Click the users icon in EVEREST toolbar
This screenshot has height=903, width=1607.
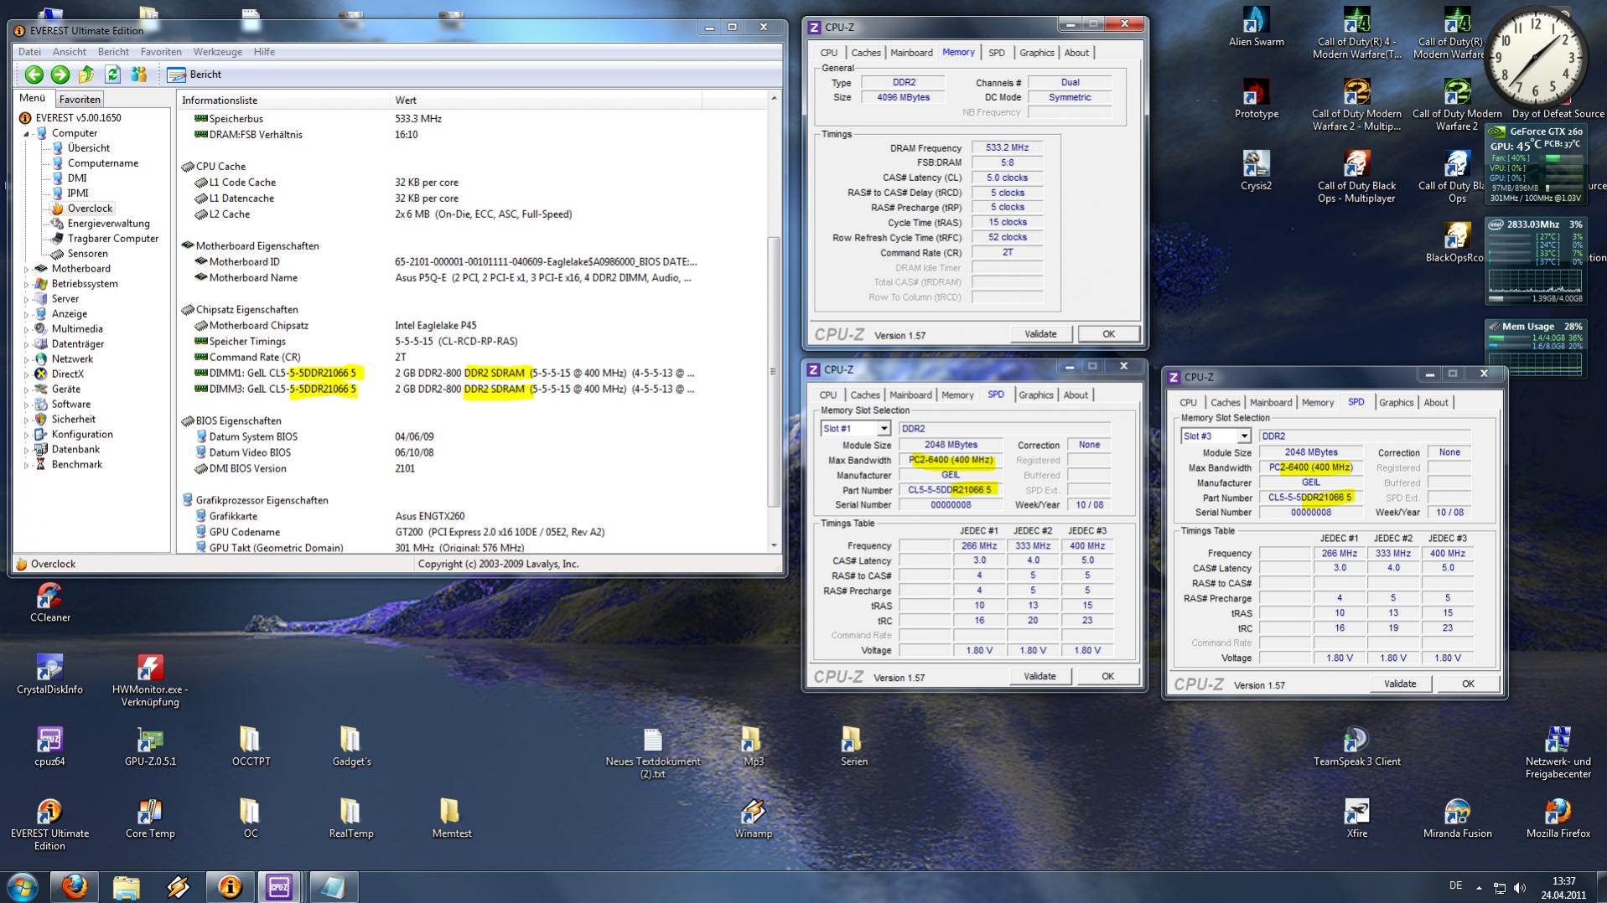point(139,75)
